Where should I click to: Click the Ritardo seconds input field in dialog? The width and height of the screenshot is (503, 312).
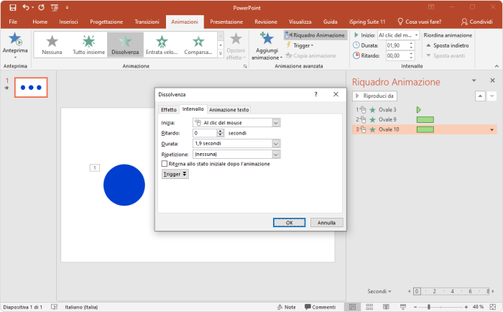tap(205, 133)
